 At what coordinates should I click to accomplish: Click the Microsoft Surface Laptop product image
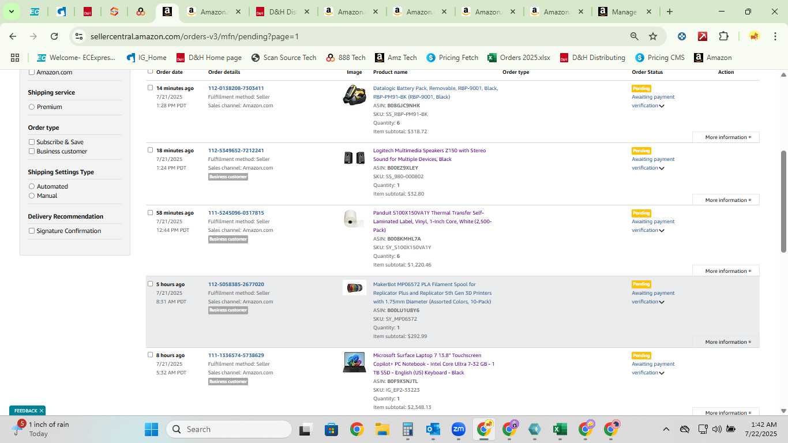click(x=354, y=362)
